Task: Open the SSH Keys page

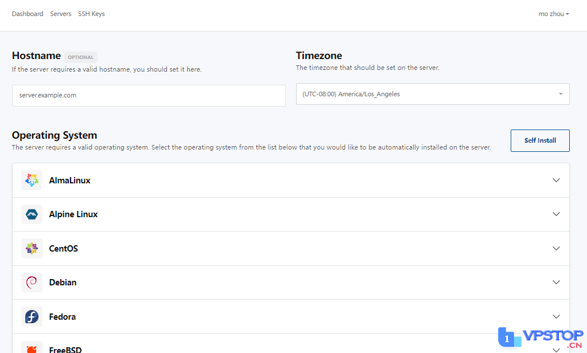Action: coord(91,14)
